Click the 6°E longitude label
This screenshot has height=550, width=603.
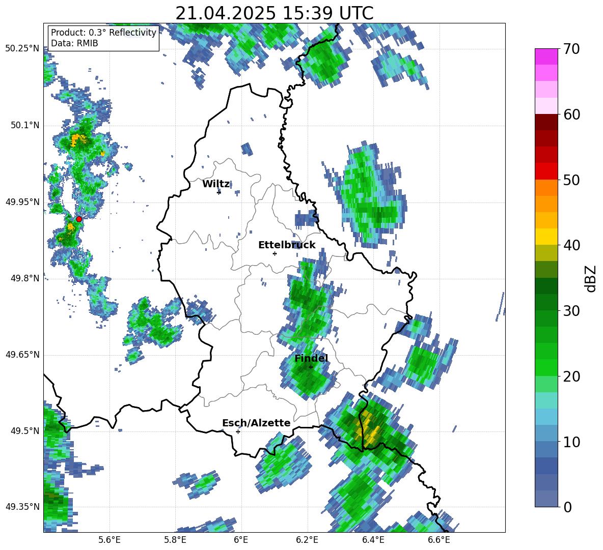241,540
